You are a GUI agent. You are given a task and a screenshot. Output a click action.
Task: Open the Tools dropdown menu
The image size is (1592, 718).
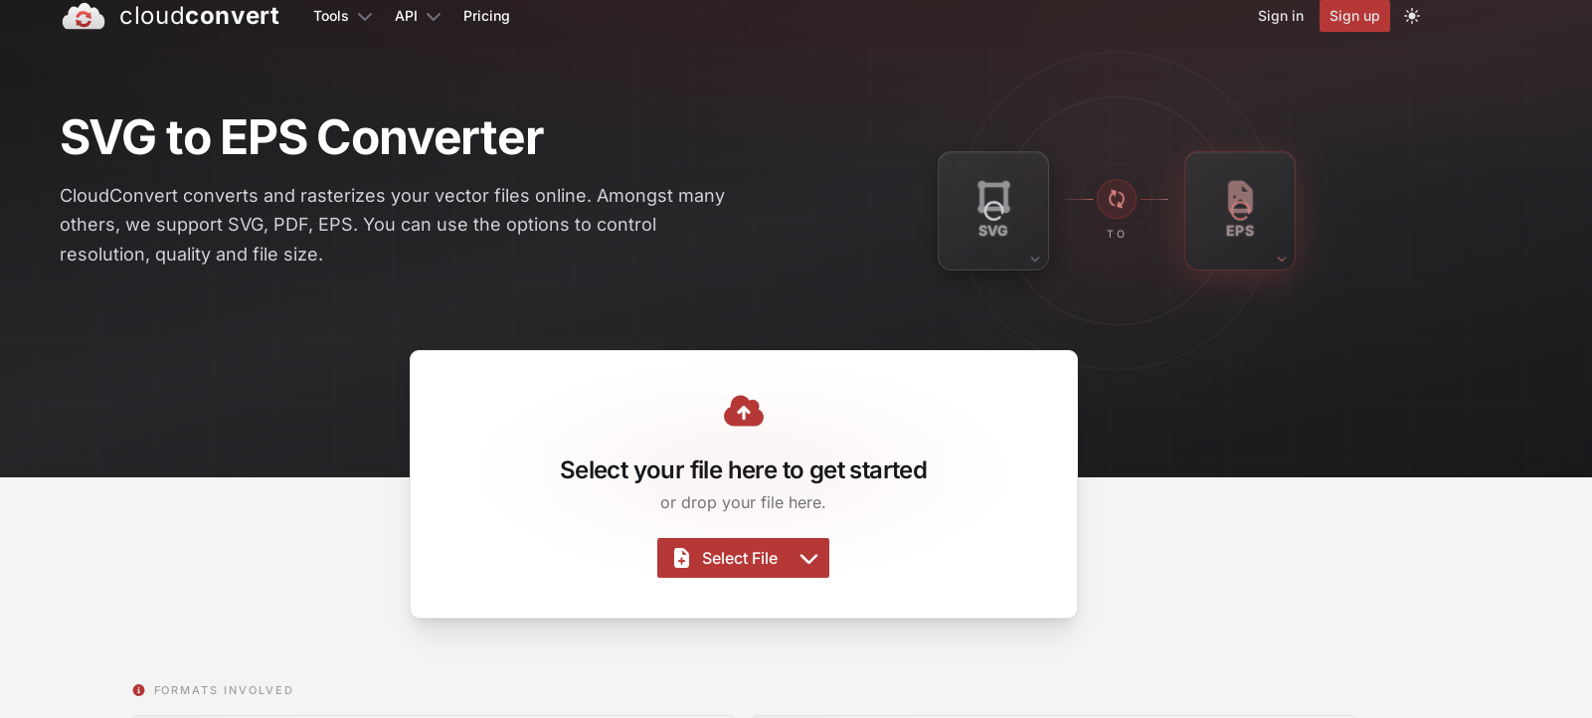tap(342, 16)
